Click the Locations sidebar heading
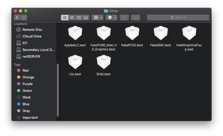The width and height of the screenshot is (223, 136). click(x=21, y=24)
